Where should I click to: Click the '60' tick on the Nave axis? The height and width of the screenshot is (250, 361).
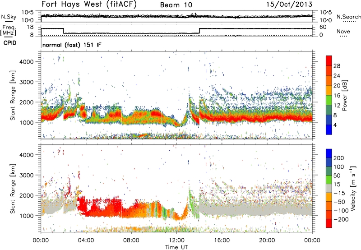pyautogui.click(x=323, y=27)
